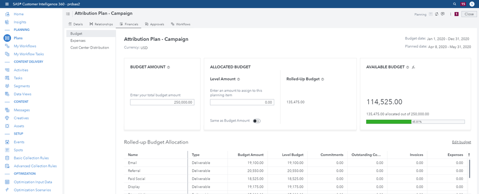This screenshot has height=194, width=479.
Task: Open the user profile avatar
Action: 472,4
